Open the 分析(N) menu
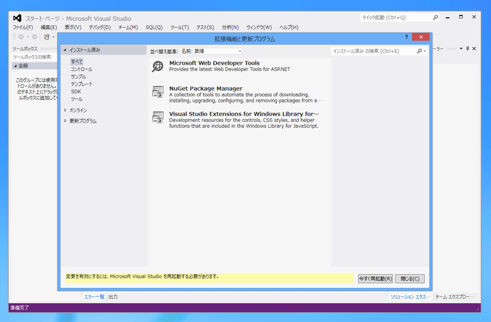 pos(230,27)
